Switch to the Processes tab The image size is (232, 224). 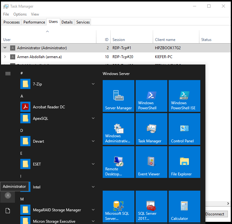(11, 22)
